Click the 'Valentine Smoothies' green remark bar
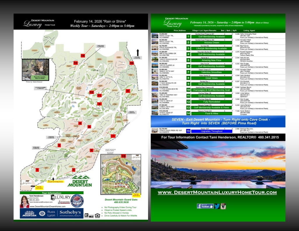The height and width of the screenshot is (231, 299). point(211,72)
